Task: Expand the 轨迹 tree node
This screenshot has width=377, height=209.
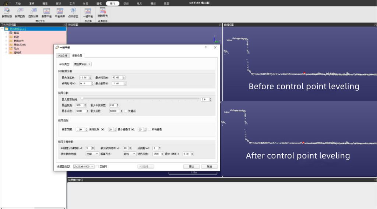Action: click(x=6, y=37)
